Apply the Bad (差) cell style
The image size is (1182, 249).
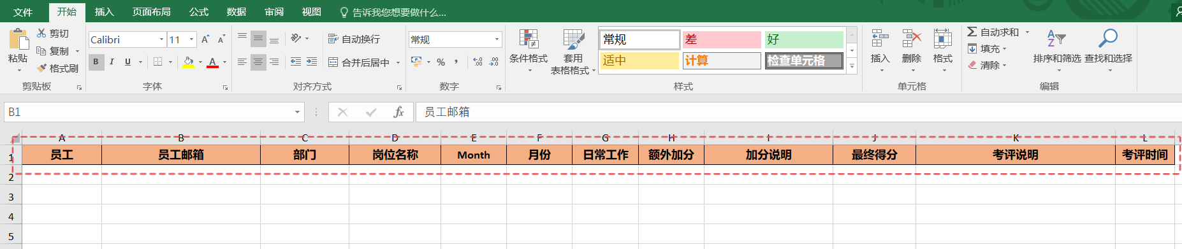[x=722, y=39]
